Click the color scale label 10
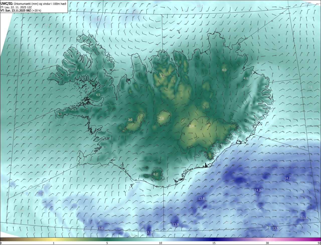The width and height of the screenshot is (321, 245). point(160,243)
